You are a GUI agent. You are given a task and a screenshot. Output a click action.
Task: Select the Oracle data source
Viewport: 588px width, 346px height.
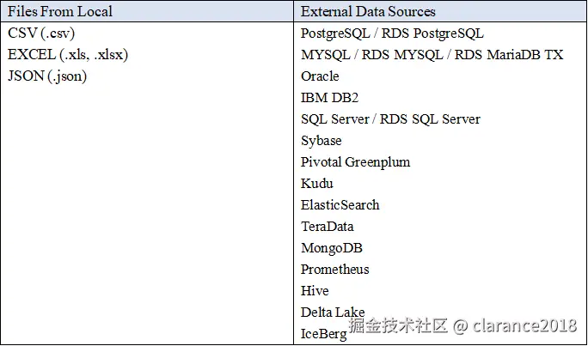pos(320,76)
